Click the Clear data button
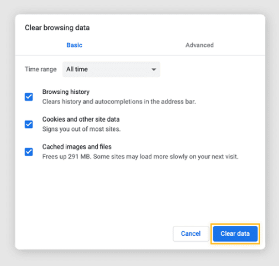The image size is (279, 266). [235, 234]
